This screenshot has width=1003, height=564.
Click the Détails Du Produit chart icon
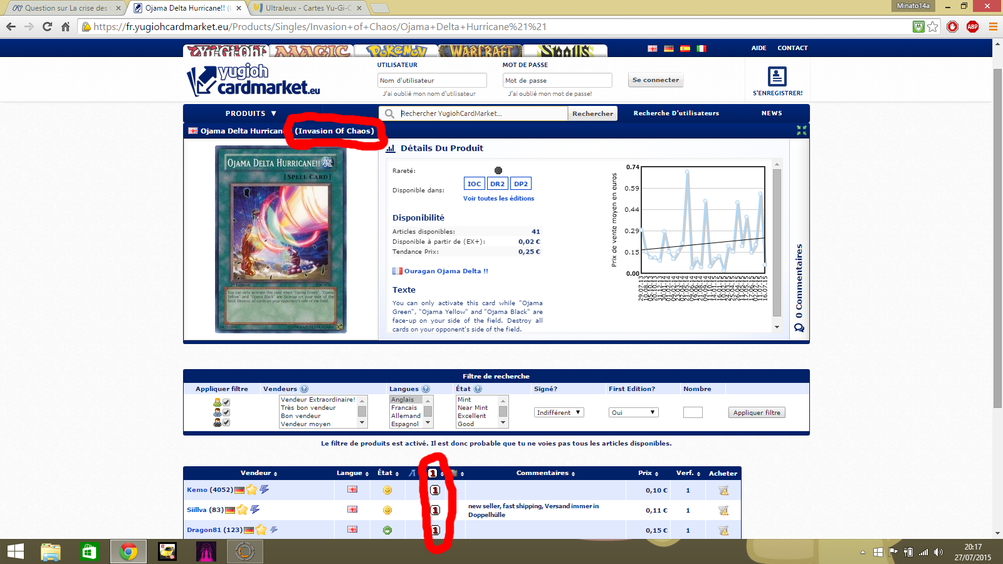click(x=391, y=149)
